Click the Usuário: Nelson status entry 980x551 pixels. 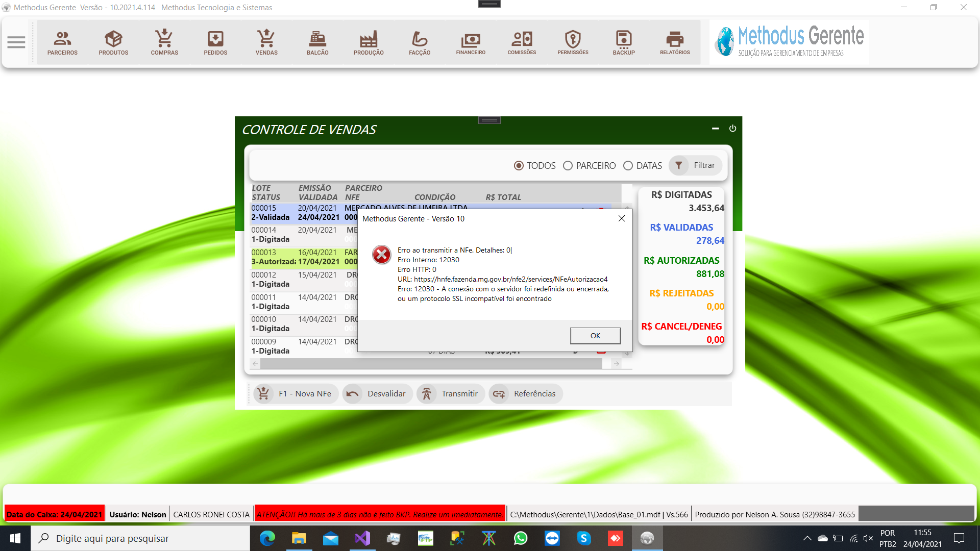pos(138,514)
